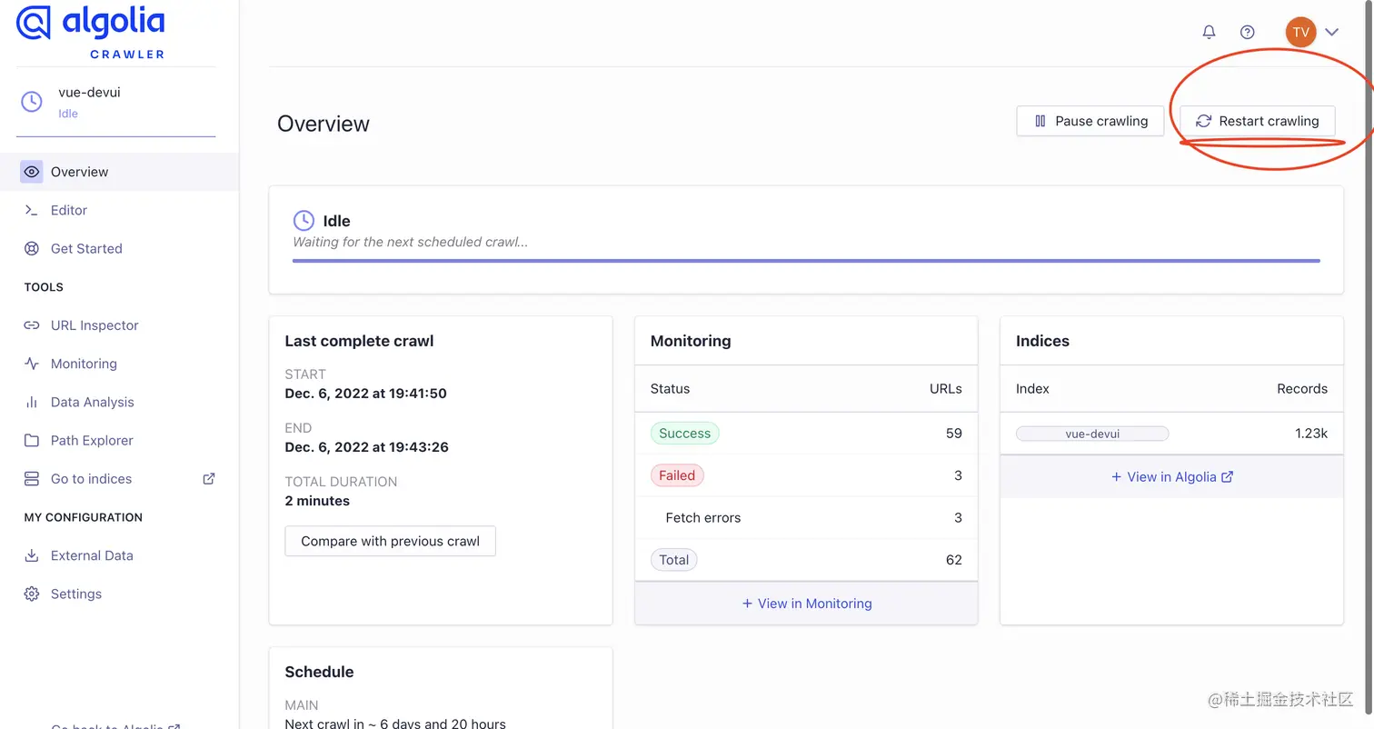Click the Total status badge
This screenshot has height=729, width=1374.
coord(673,560)
